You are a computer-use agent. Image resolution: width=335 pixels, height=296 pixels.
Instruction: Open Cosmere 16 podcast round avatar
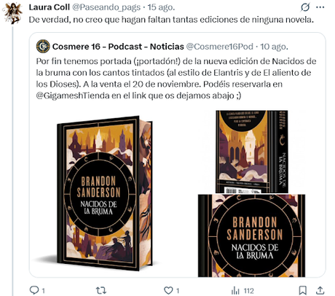click(43, 46)
